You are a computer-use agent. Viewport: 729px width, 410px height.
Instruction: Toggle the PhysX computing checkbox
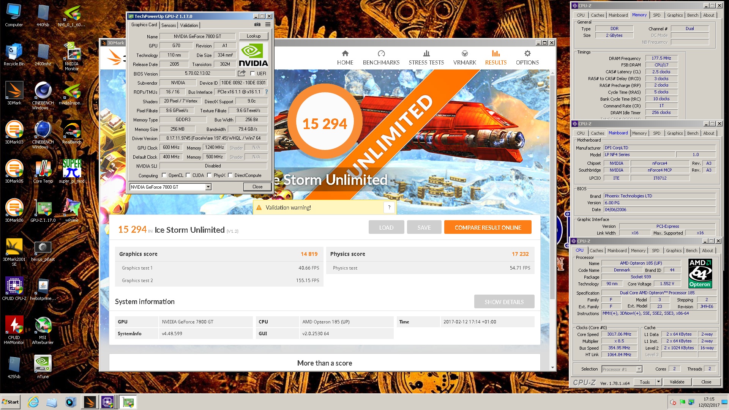tap(209, 175)
